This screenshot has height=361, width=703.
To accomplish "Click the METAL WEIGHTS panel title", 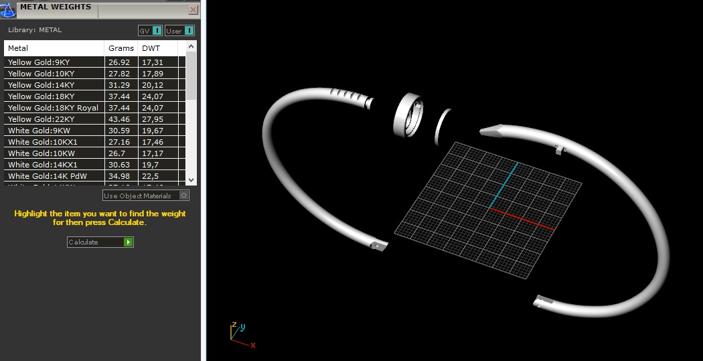I will [x=56, y=7].
